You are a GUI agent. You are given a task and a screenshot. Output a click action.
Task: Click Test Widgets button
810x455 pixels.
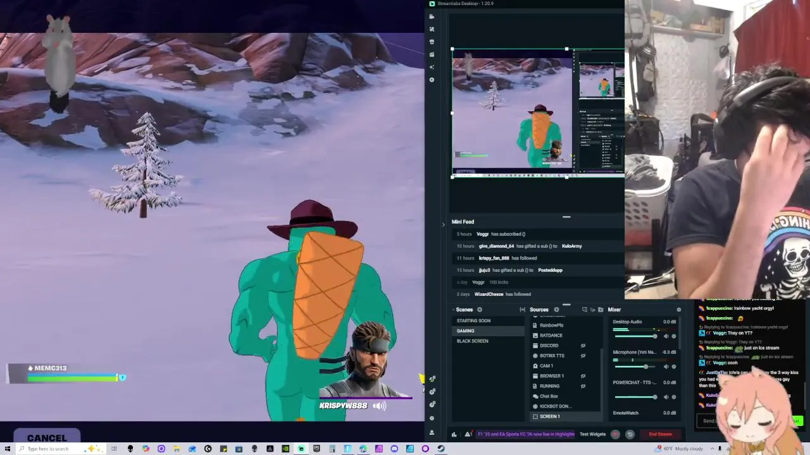(592, 434)
